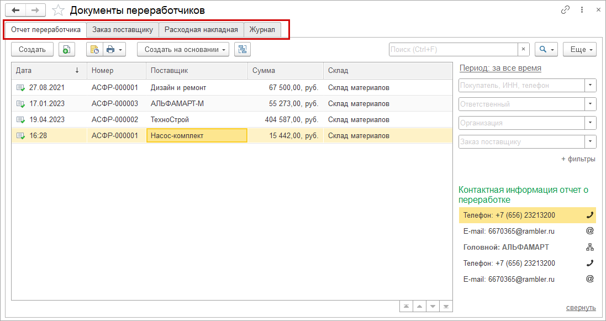Click the document icon in the 16:28 row
Screen dimensions: 606x321
[20, 136]
